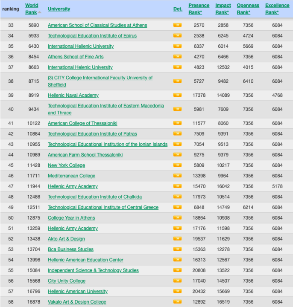Click details icon for International Helenic University row 37
The height and width of the screenshot is (307, 293).
177,67
